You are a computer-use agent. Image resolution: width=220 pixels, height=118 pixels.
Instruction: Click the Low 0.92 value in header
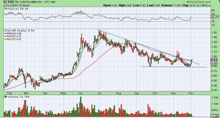(x=139, y=5)
